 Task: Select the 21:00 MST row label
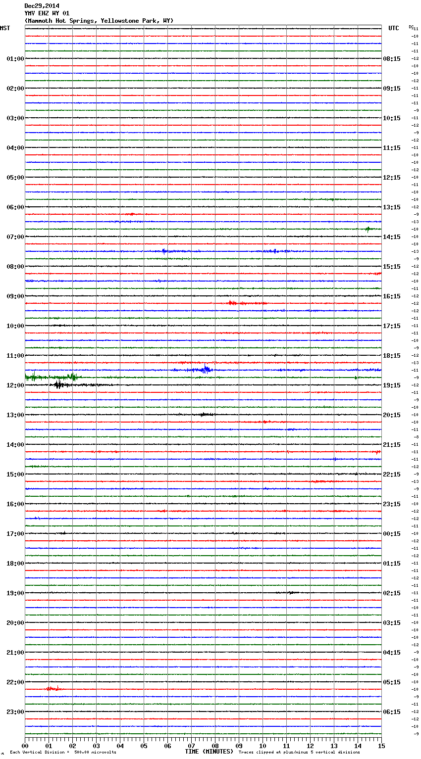[15, 653]
